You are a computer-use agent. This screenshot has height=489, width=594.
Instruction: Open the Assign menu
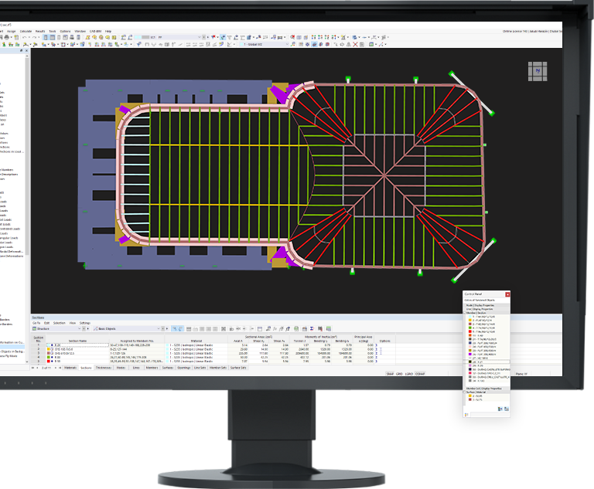12,32
